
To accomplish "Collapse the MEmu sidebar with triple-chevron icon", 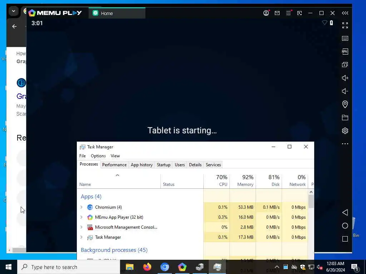I will pos(345,13).
